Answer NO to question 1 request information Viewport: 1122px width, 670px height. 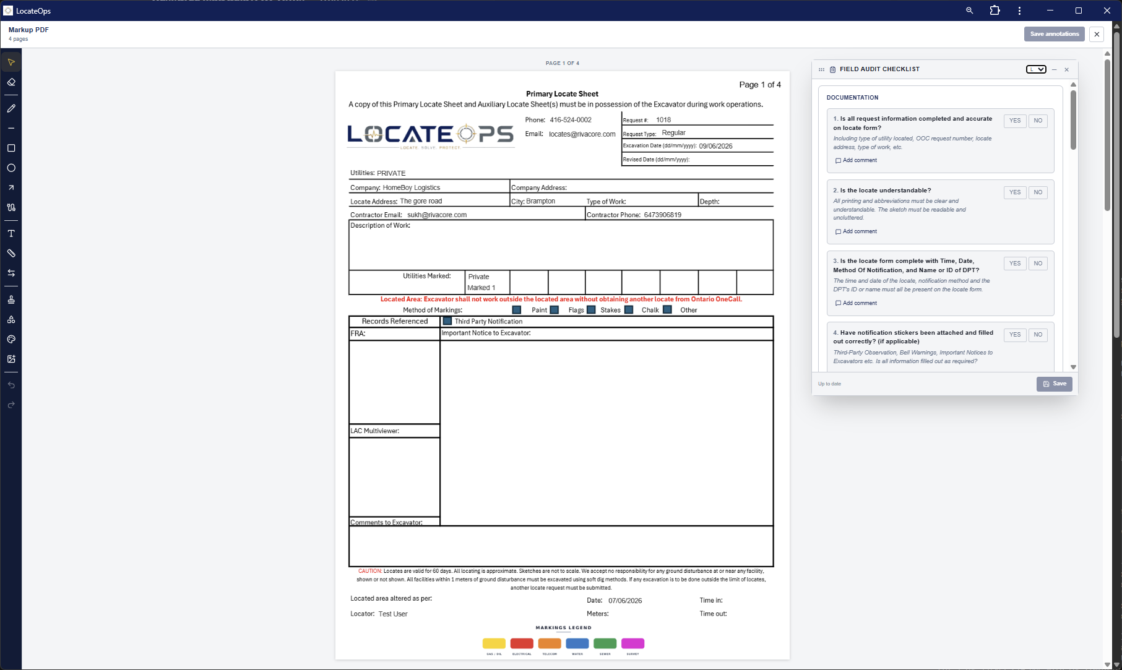(1038, 121)
